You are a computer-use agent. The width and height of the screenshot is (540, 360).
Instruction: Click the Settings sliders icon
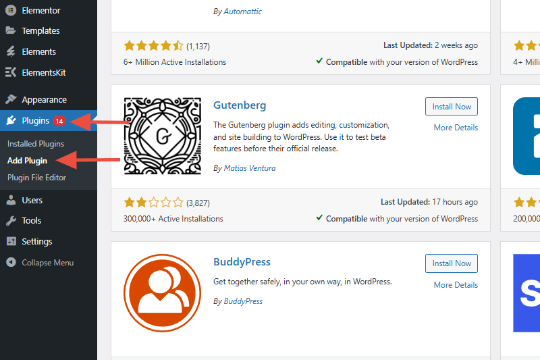coord(11,241)
